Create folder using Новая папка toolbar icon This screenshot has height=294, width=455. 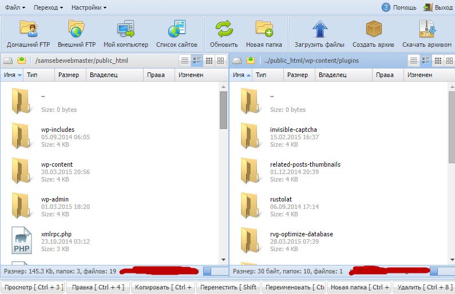click(x=264, y=33)
